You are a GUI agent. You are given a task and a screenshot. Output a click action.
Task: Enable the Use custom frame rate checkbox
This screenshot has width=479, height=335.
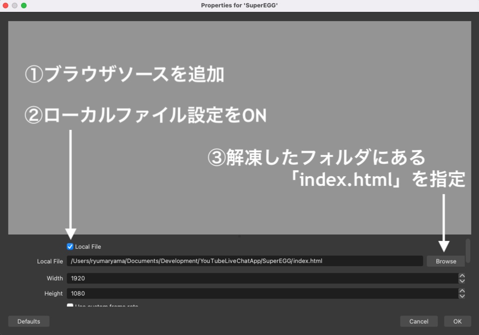coord(69,305)
